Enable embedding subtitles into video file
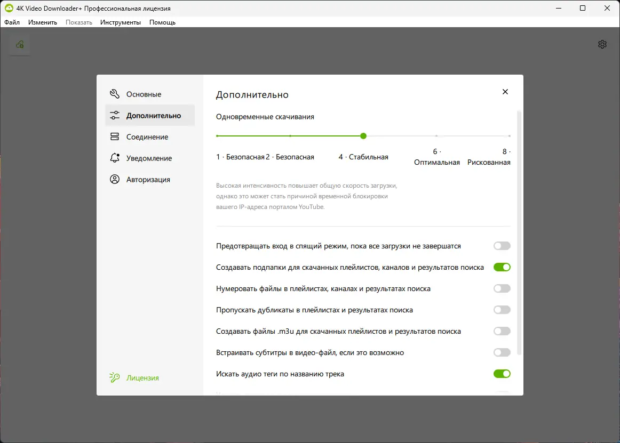 click(x=502, y=352)
